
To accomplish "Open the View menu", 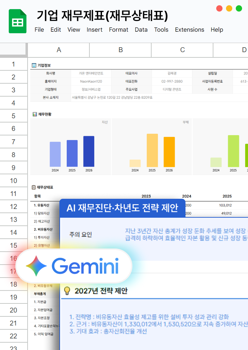I will 74,30.
